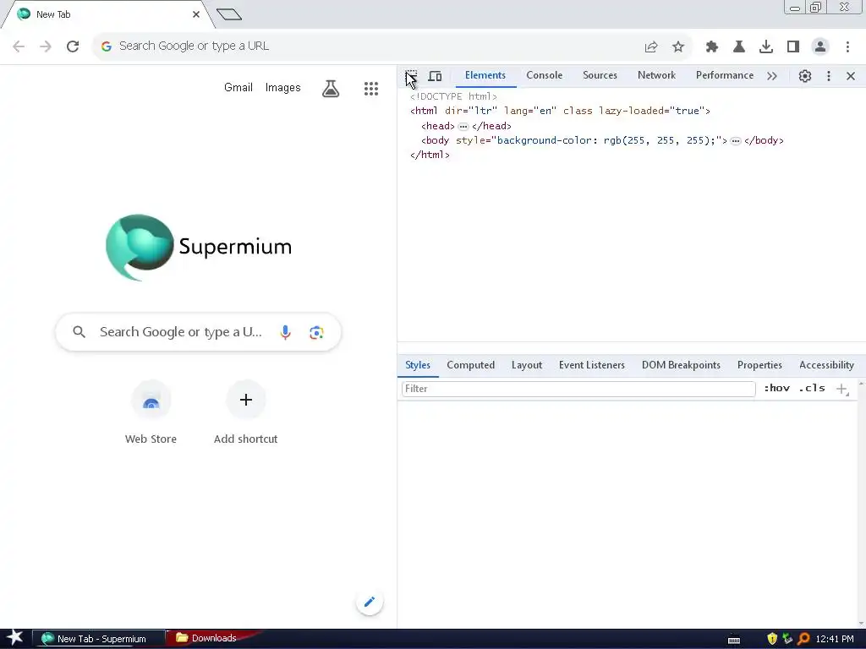Select the Styles pane tab

point(418,365)
